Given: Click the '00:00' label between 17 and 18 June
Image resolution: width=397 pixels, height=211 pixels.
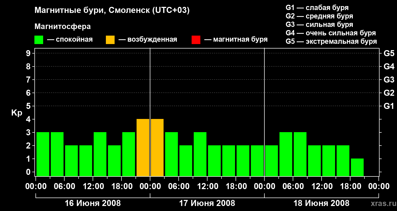Looking at the screenshot, I should coord(264,186).
